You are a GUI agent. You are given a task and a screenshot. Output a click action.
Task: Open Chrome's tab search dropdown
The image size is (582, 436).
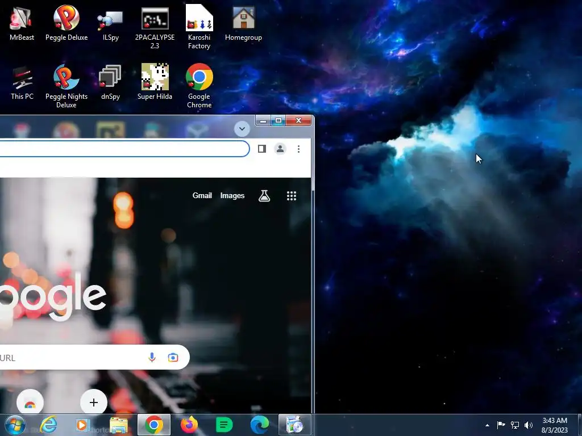[x=242, y=129]
